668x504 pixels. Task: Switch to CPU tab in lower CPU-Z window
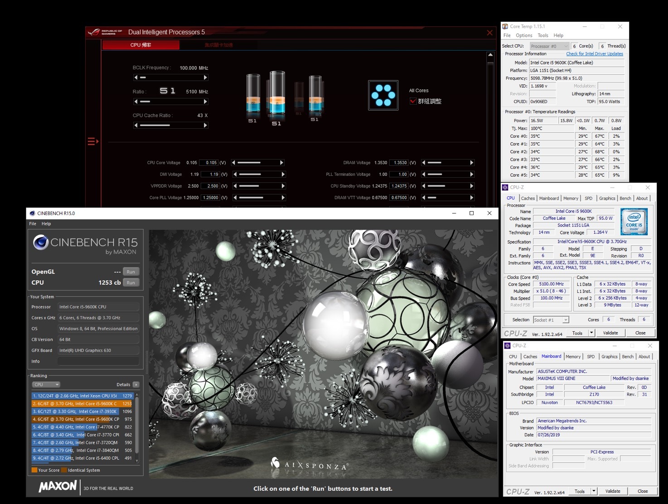[513, 357]
